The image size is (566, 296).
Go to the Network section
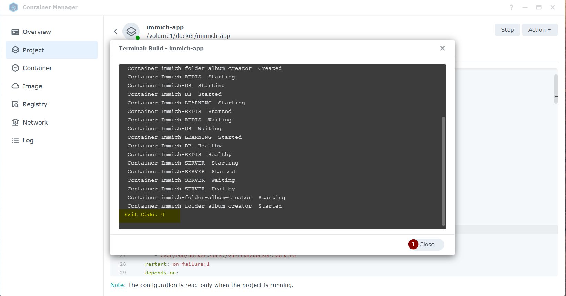(x=52, y=122)
